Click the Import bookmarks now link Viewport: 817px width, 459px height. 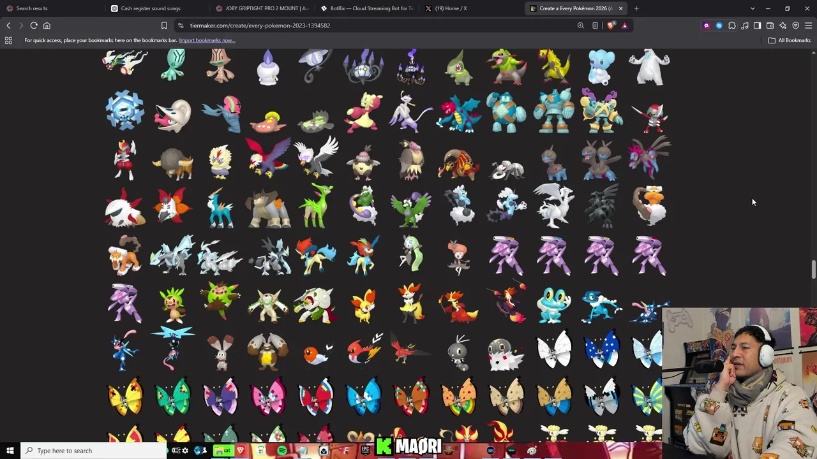click(207, 40)
